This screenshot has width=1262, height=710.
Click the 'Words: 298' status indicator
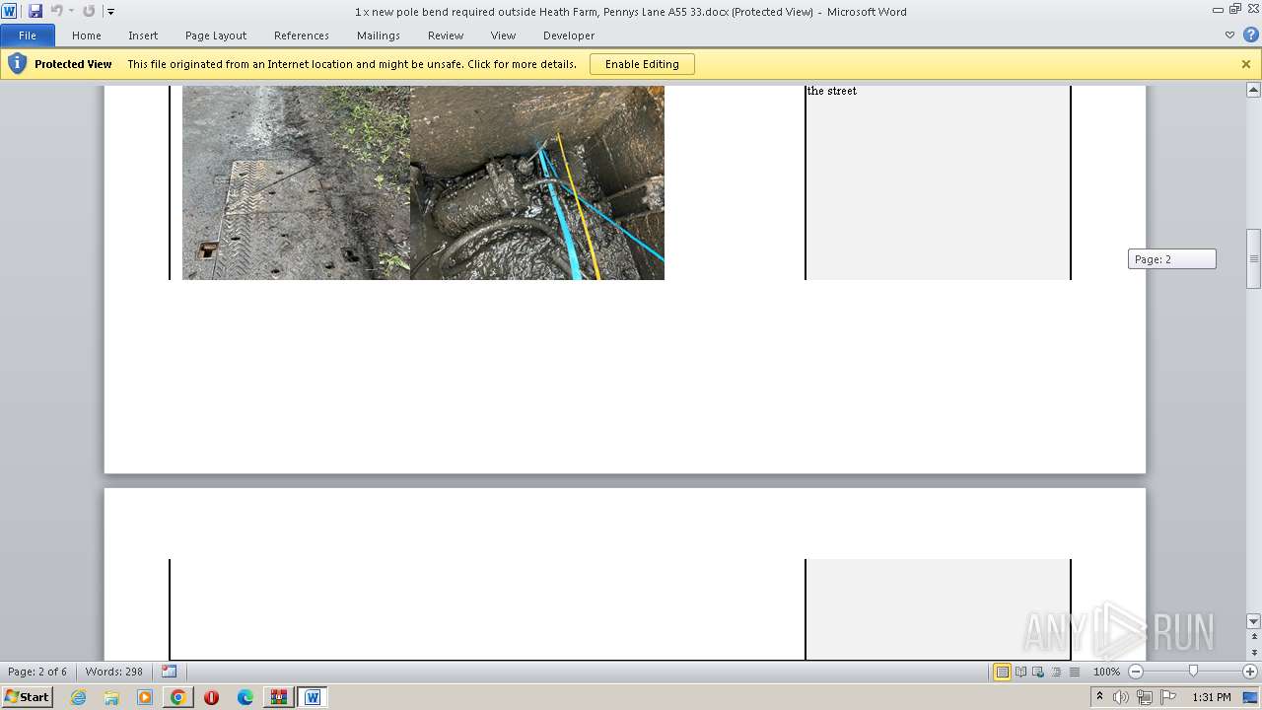click(114, 672)
